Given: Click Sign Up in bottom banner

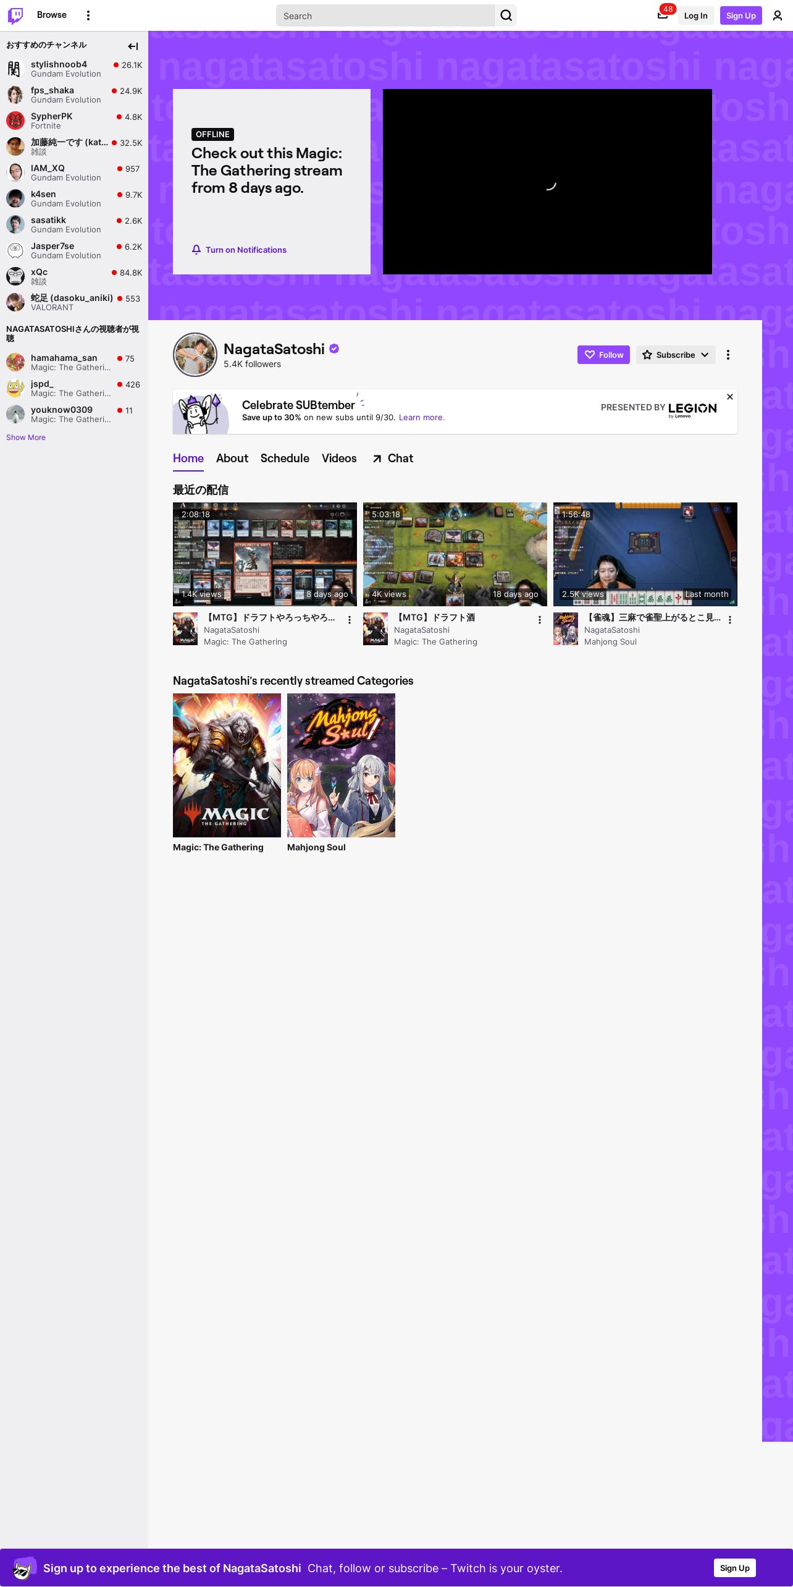Looking at the screenshot, I should tap(734, 1568).
